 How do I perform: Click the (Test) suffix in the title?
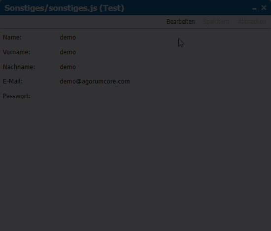tap(112, 8)
